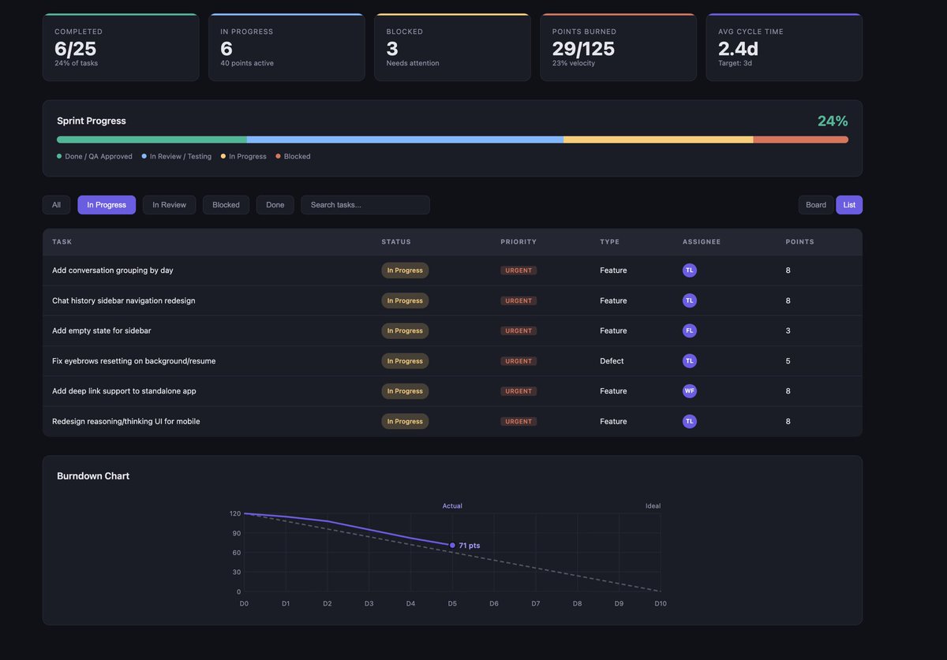Click the 5 points value
The height and width of the screenshot is (660, 947).
pyautogui.click(x=788, y=361)
